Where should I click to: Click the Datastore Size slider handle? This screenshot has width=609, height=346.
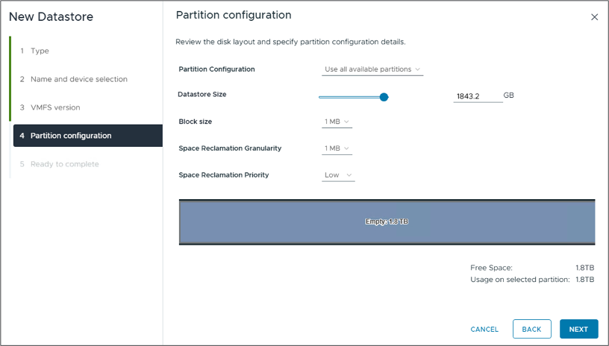[384, 97]
